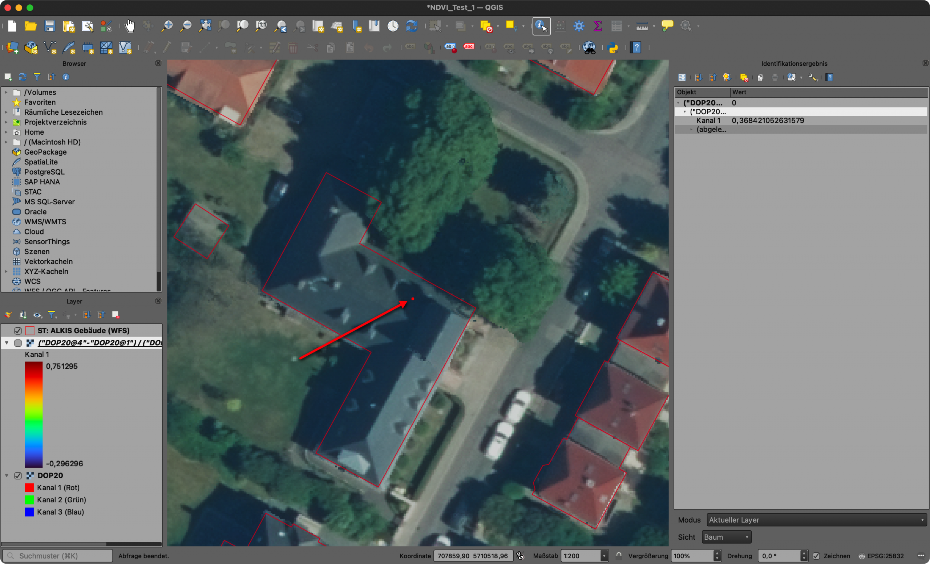This screenshot has width=930, height=564.
Task: Open the Python console
Action: coord(613,48)
